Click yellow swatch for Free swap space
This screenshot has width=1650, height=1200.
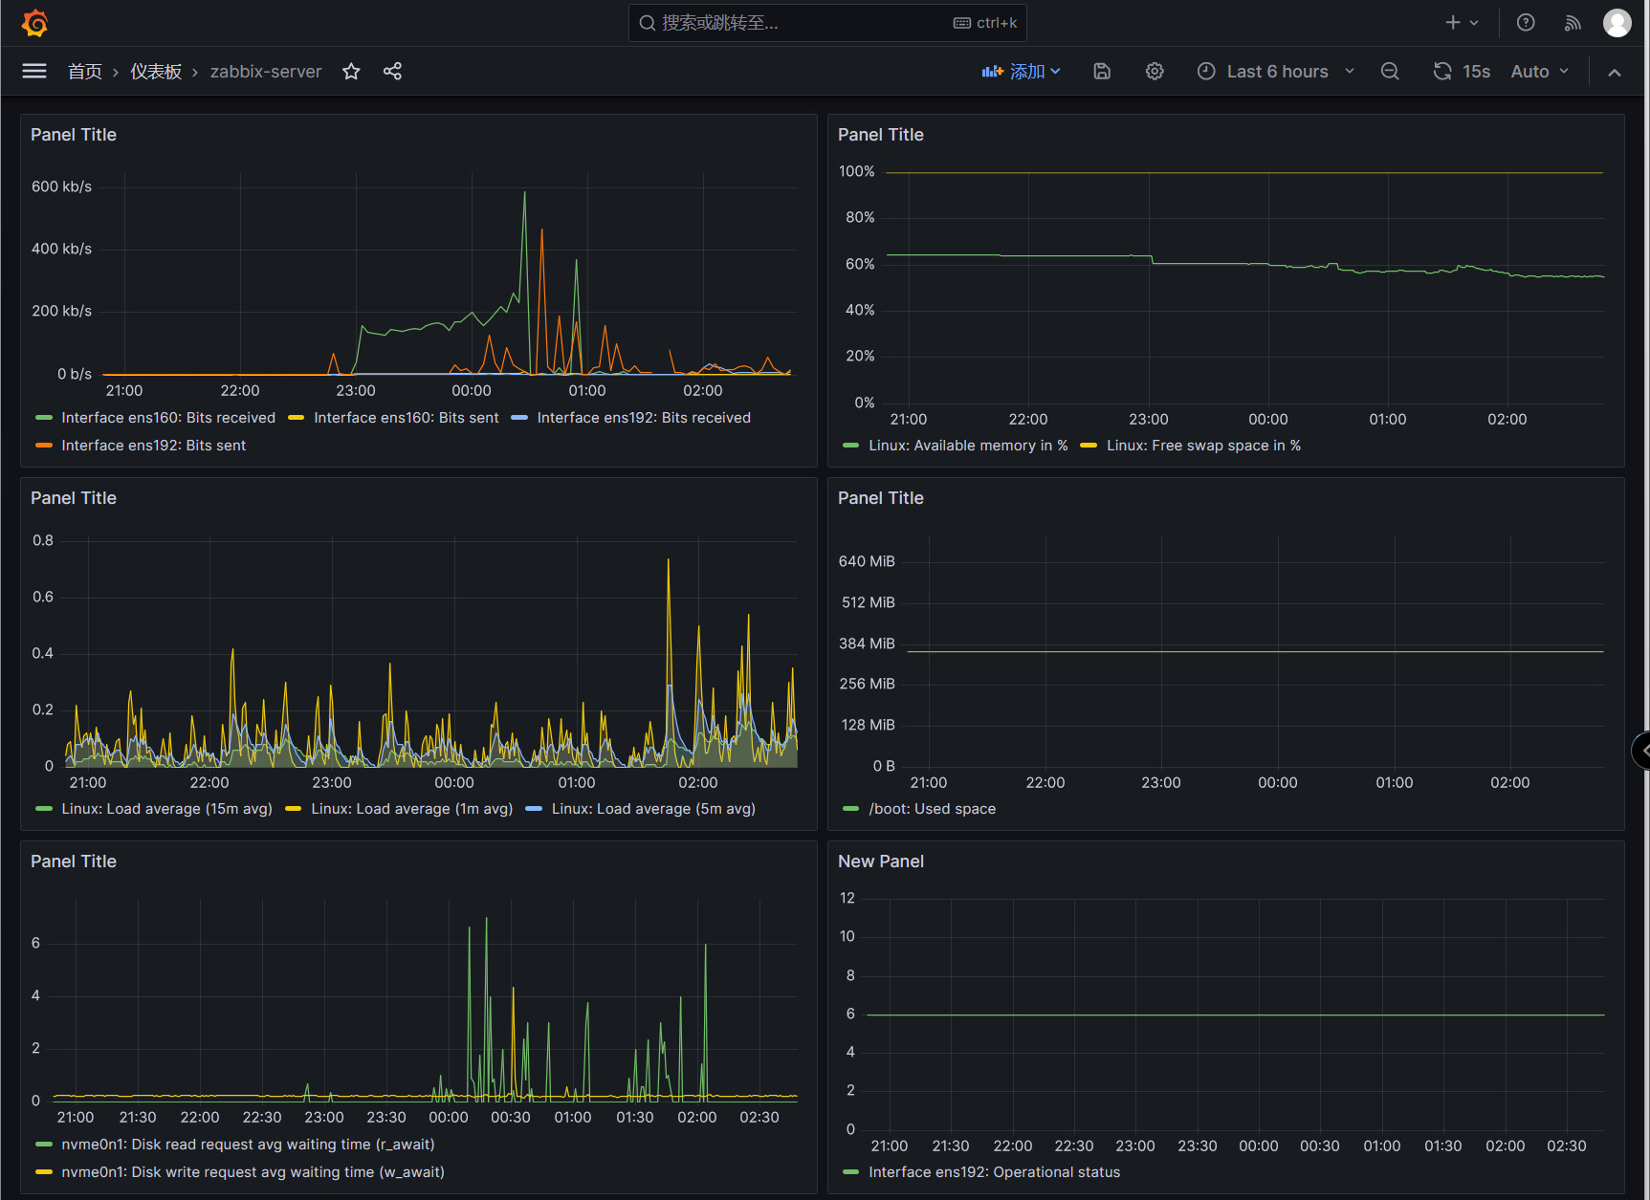tap(1089, 446)
